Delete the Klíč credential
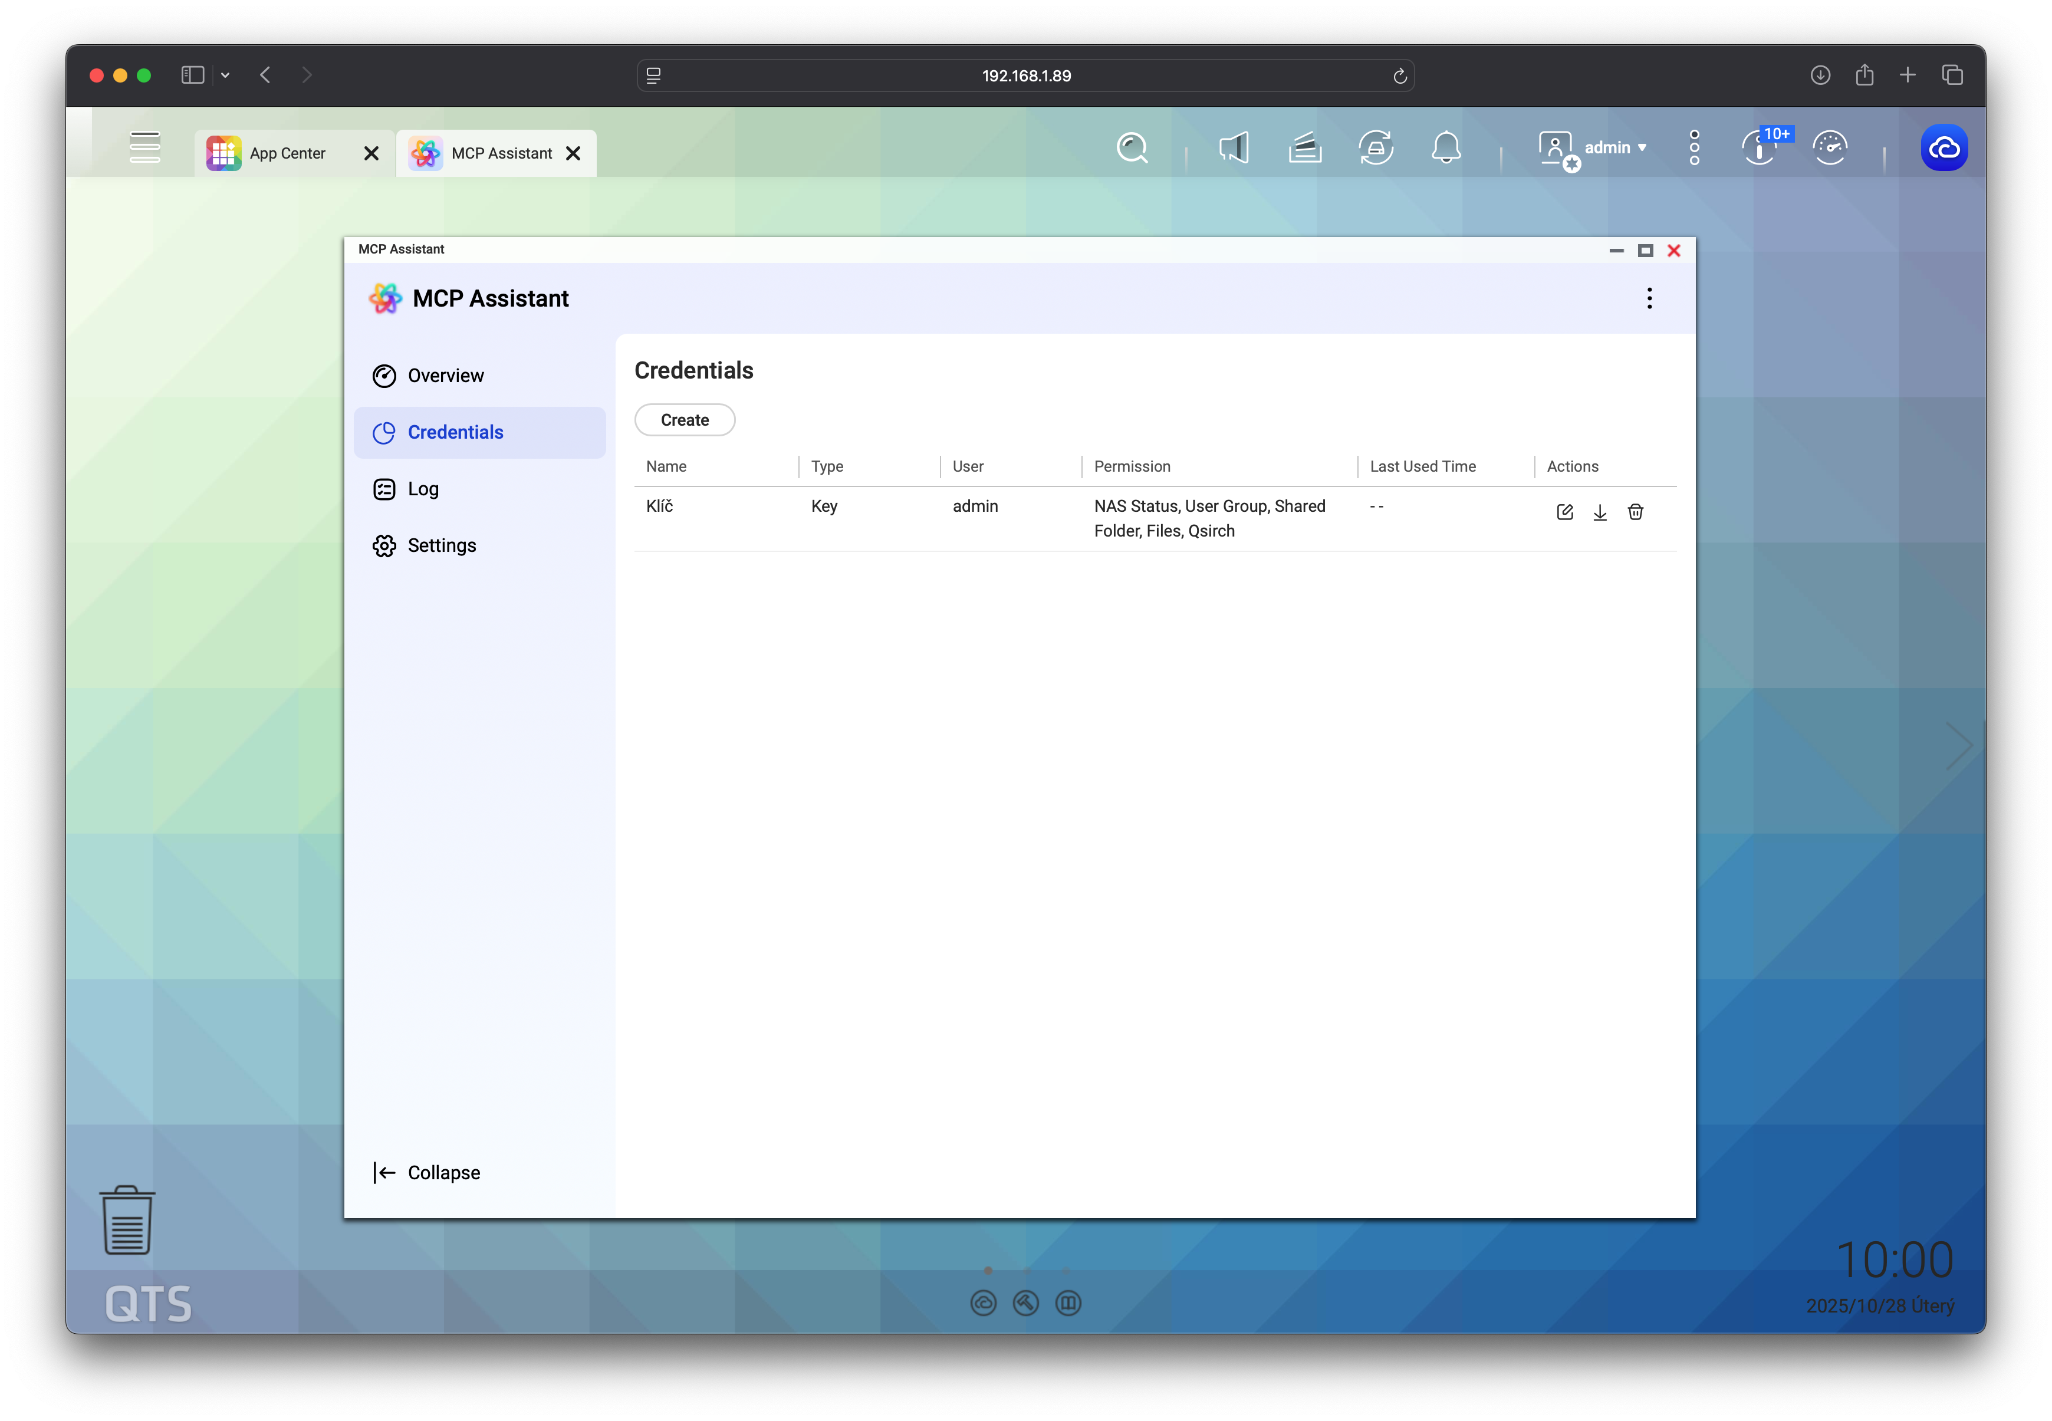The image size is (2052, 1421). pos(1635,512)
